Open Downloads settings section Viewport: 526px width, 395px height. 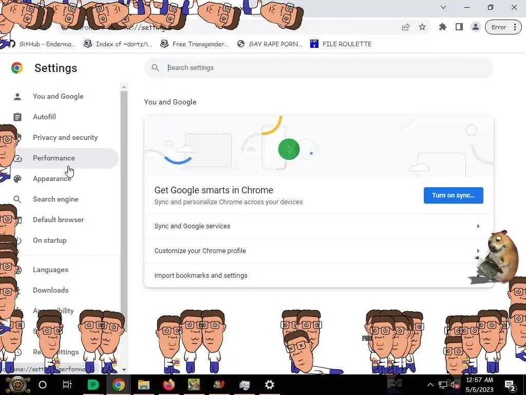(x=51, y=290)
